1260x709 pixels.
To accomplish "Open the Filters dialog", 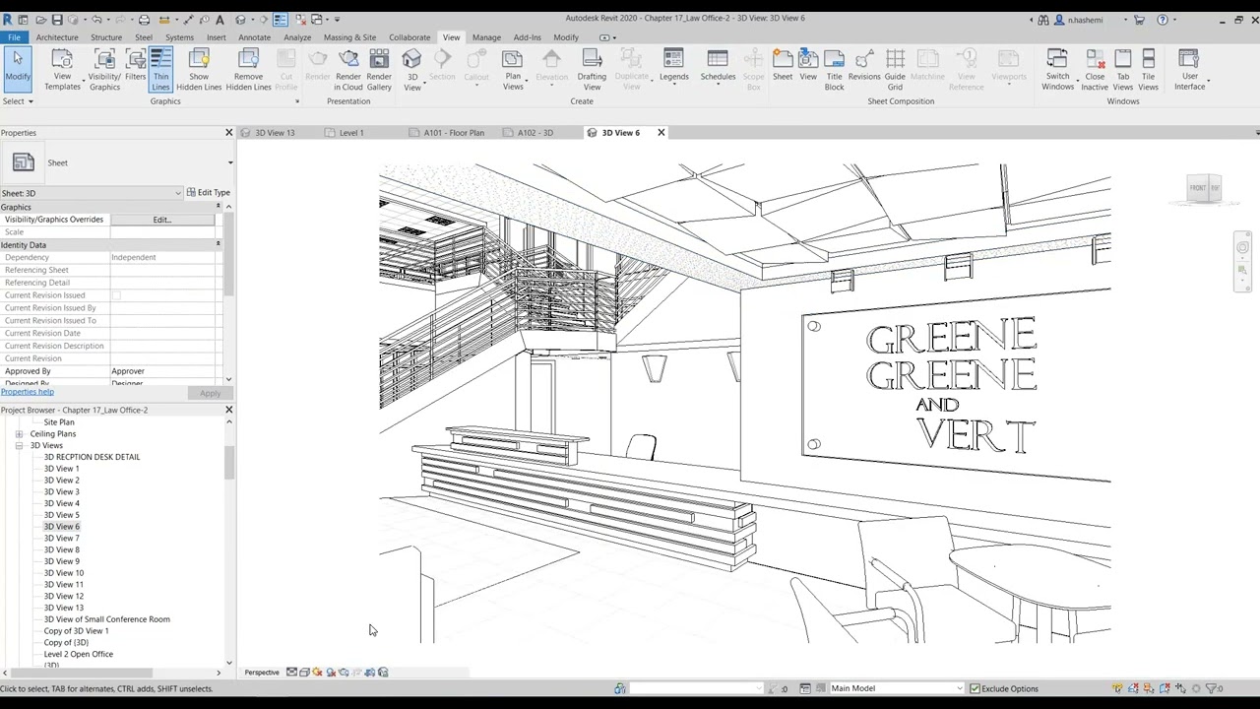I will point(136,67).
